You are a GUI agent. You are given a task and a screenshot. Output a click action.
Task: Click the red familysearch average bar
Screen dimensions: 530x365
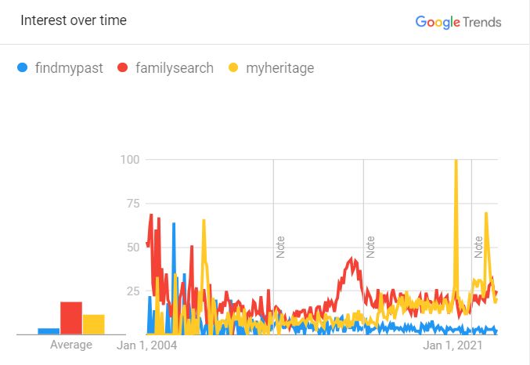(x=71, y=318)
